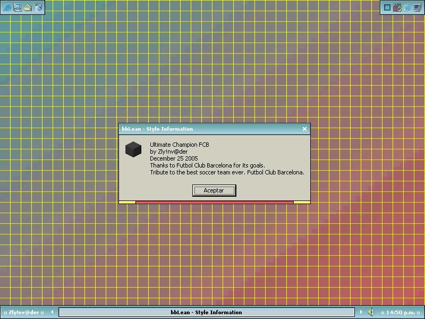Viewport: 425px width, 319px height.
Task: Launch Internet Explorer from top-left icon bar
Action: tap(7, 7)
